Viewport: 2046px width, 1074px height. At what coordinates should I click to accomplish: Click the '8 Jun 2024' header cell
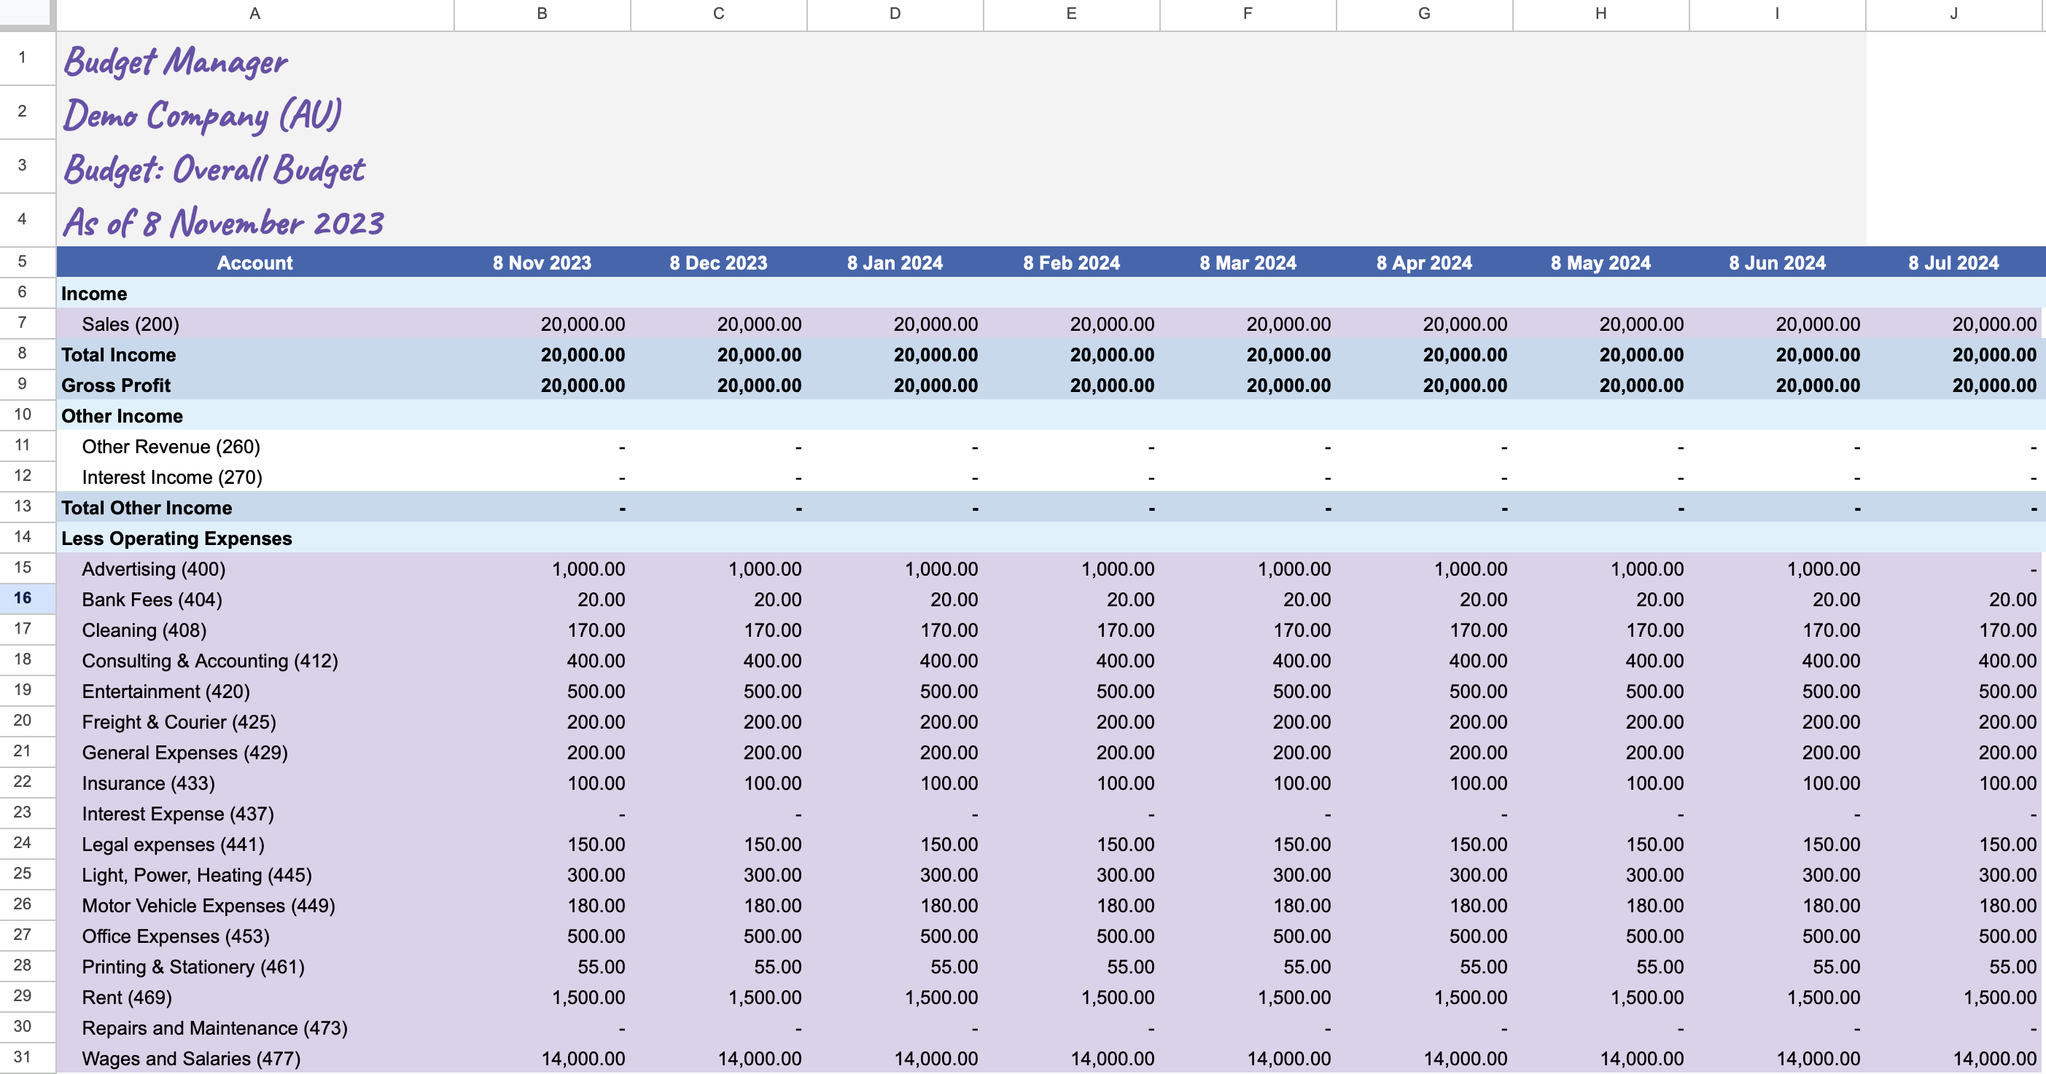[x=1777, y=263]
